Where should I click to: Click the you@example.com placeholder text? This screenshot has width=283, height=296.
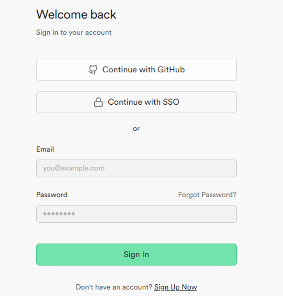click(74, 168)
